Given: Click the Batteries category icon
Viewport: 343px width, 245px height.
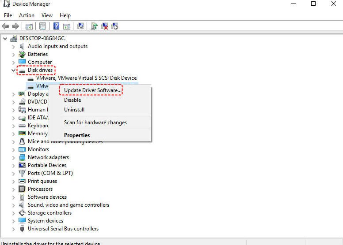Looking at the screenshot, I should tap(22, 54).
